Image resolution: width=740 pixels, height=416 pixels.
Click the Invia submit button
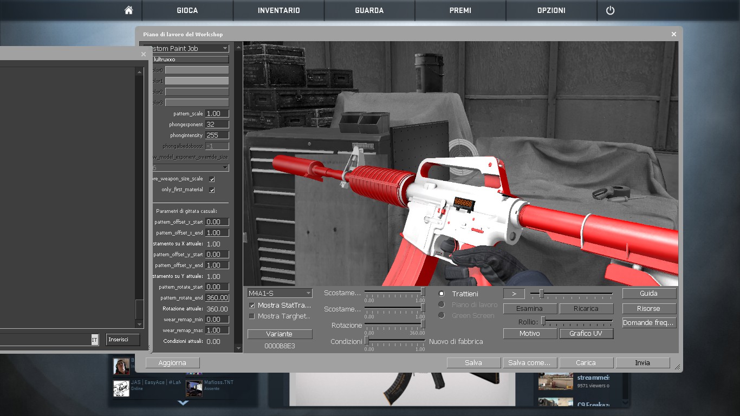coord(642,363)
